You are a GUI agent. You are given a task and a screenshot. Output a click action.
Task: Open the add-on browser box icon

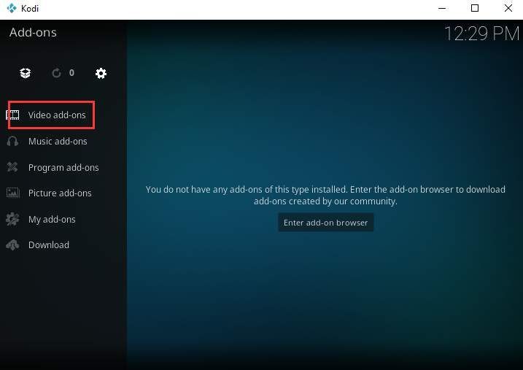click(x=26, y=73)
